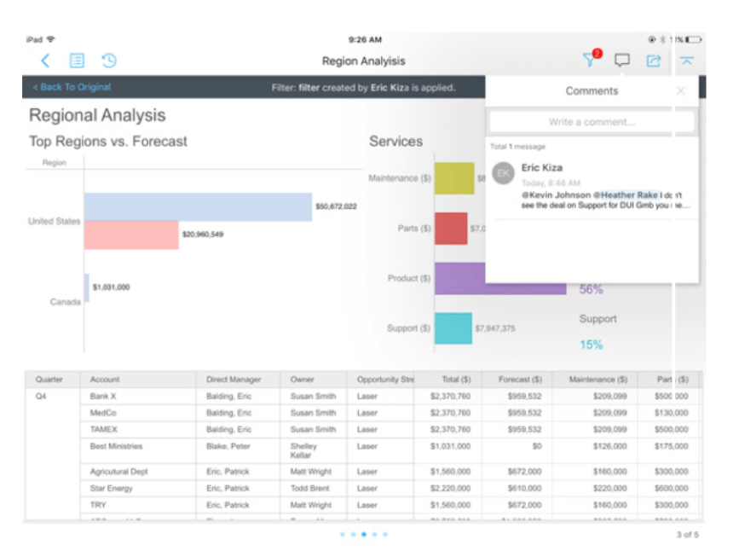Tap the back arrow icon
The height and width of the screenshot is (551, 739).
click(45, 61)
